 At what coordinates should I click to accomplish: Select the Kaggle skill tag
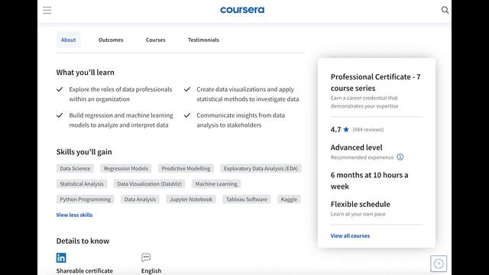(289, 199)
